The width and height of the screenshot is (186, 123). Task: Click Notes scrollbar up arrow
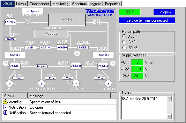tap(169, 99)
